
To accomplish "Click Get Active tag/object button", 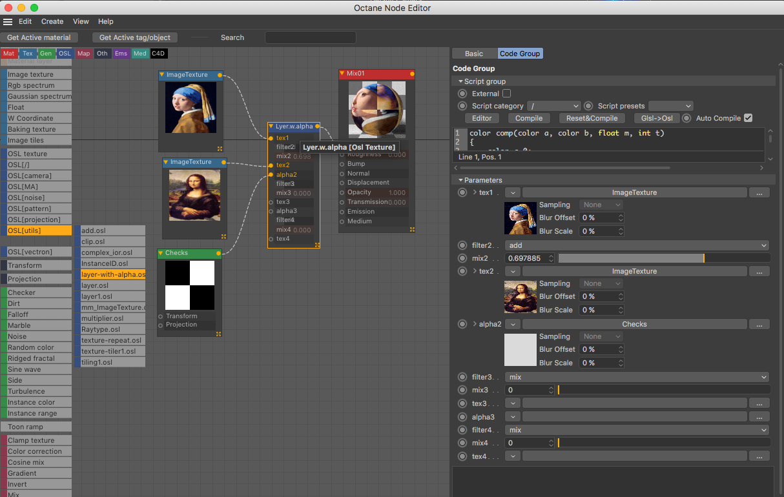I will tap(135, 37).
